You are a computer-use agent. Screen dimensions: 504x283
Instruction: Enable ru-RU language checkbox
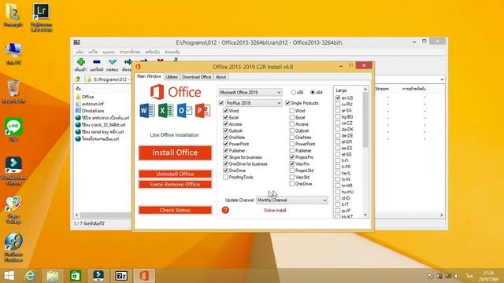[x=338, y=105]
